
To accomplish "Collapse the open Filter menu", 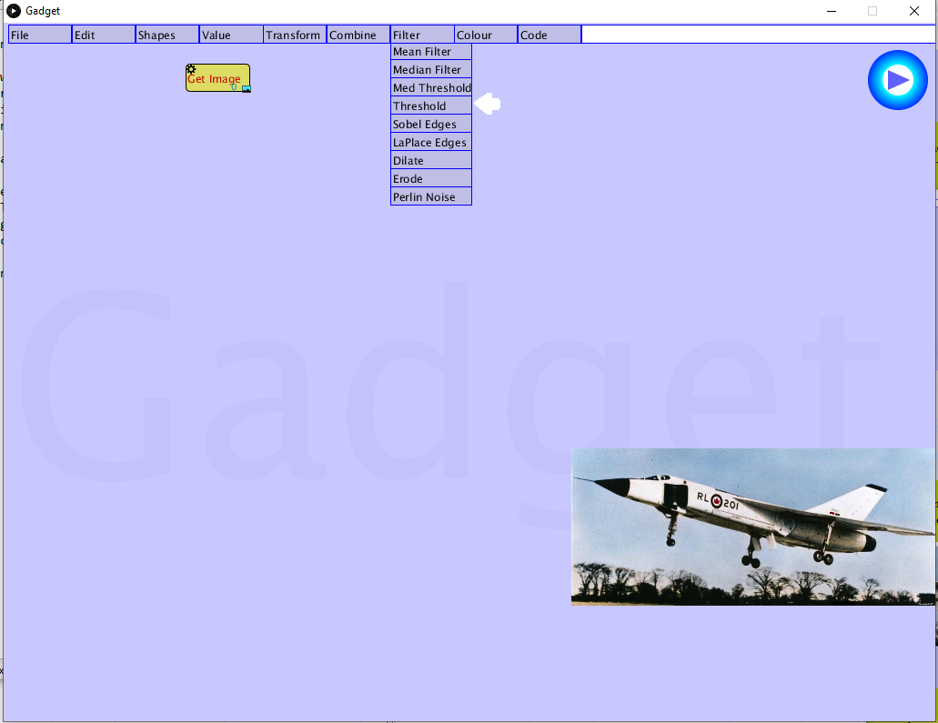I will tap(422, 35).
